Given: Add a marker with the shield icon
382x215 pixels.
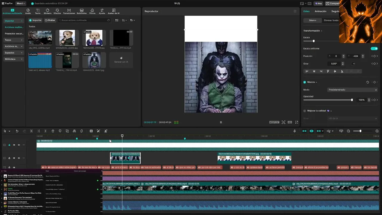Looking at the screenshot, I should (x=60, y=131).
